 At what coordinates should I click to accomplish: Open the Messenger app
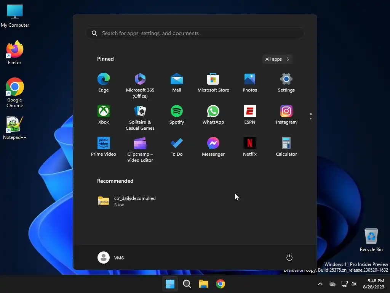213,147
